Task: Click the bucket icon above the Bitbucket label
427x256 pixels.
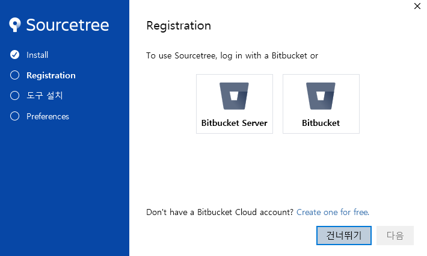Action: (x=321, y=96)
